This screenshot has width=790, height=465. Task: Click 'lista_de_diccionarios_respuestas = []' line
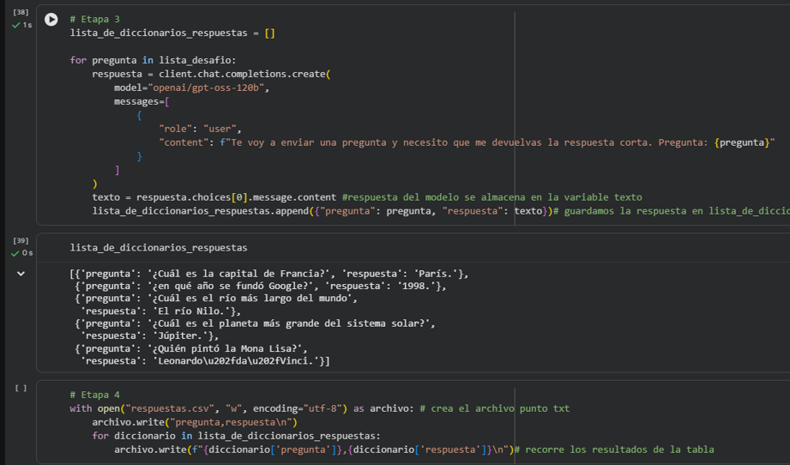pos(172,33)
